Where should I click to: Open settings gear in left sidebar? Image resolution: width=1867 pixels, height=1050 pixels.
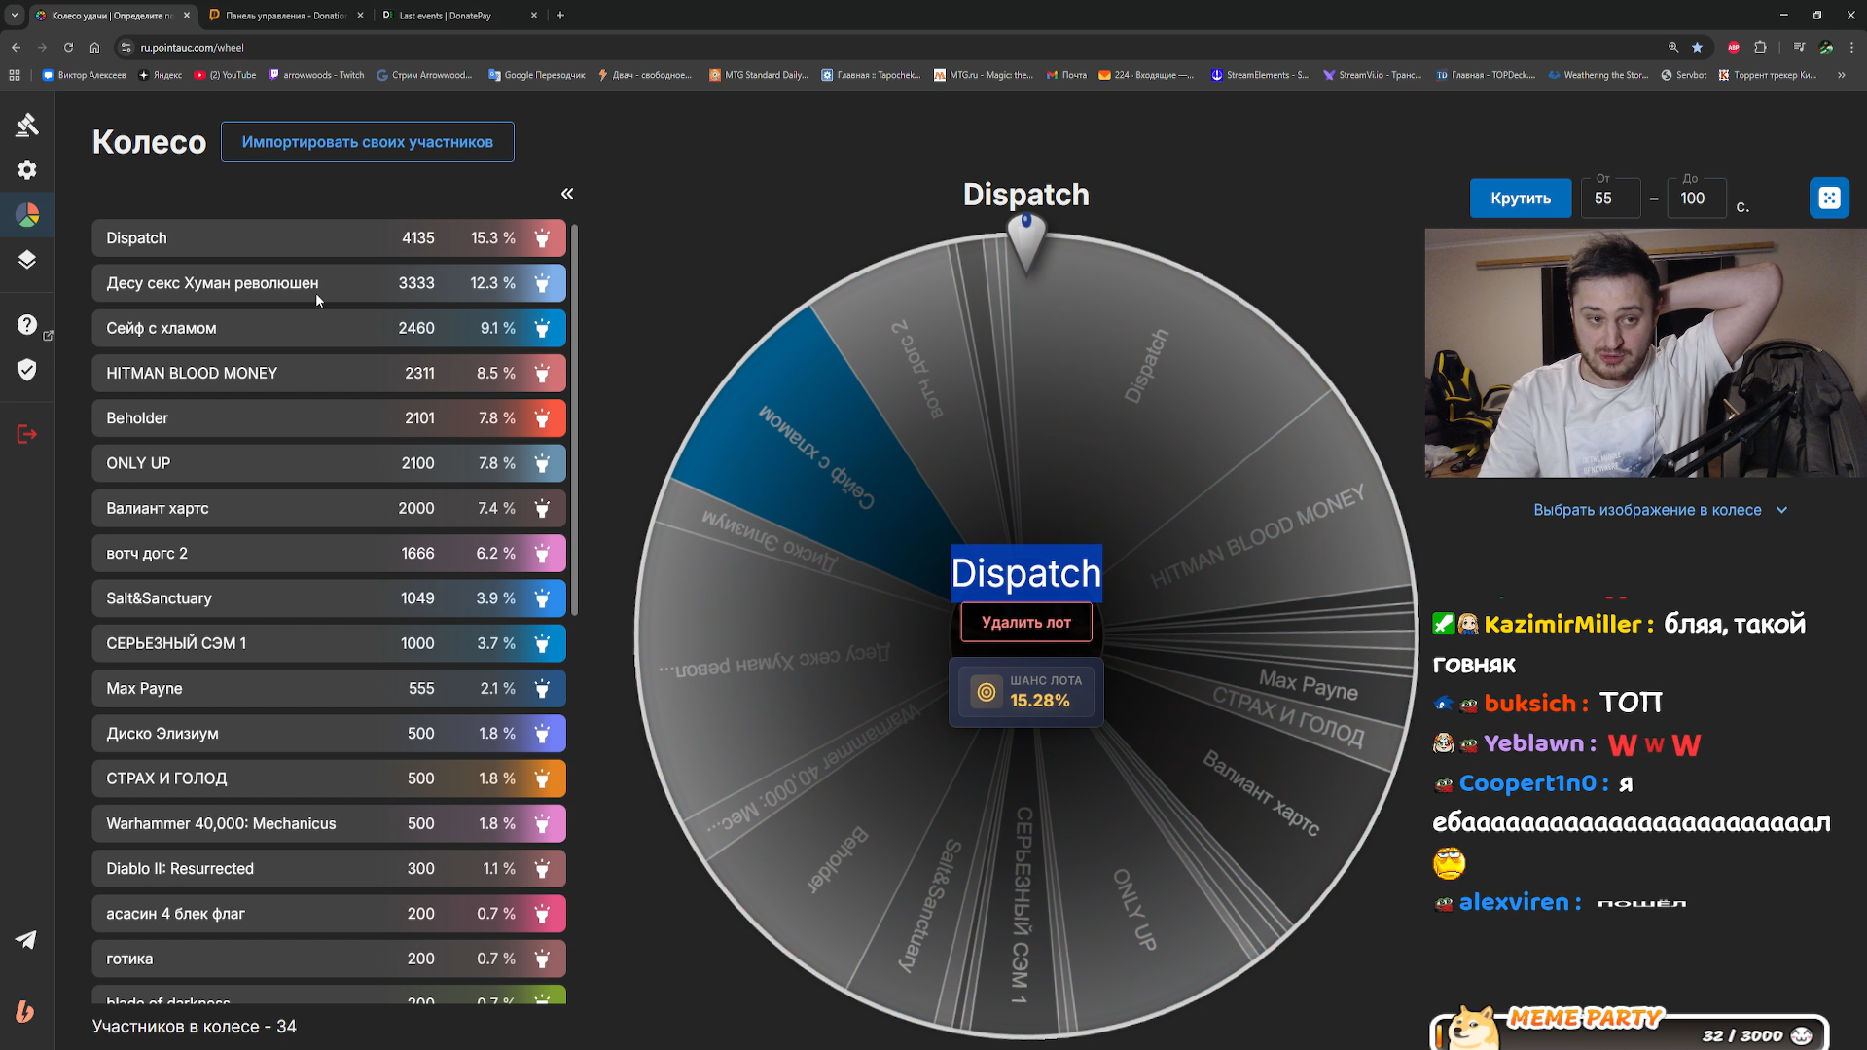click(27, 170)
